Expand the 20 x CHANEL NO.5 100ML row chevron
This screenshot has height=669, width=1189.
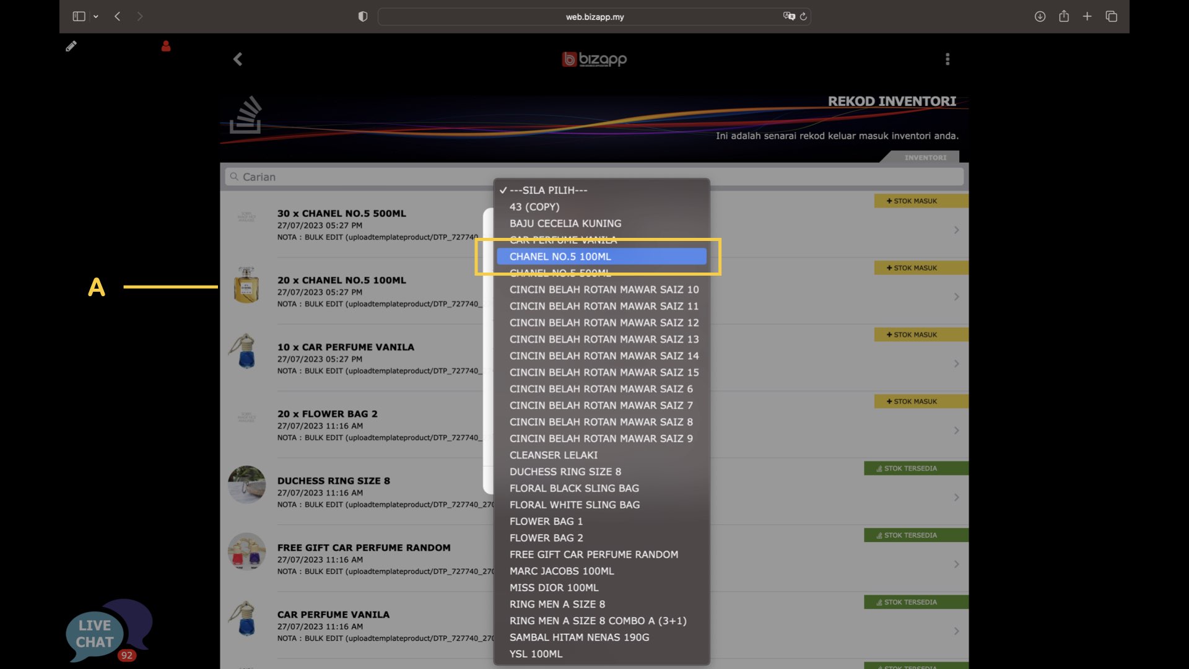coord(957,297)
